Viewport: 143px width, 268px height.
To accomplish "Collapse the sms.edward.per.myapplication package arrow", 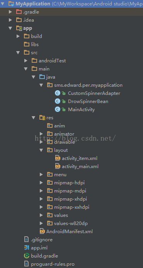I will [41, 85].
